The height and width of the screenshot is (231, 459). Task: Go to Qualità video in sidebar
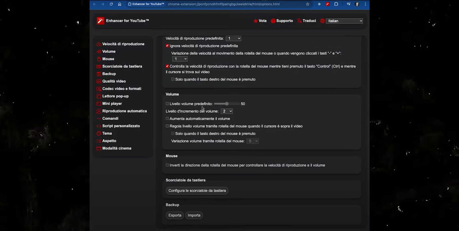pos(114,81)
